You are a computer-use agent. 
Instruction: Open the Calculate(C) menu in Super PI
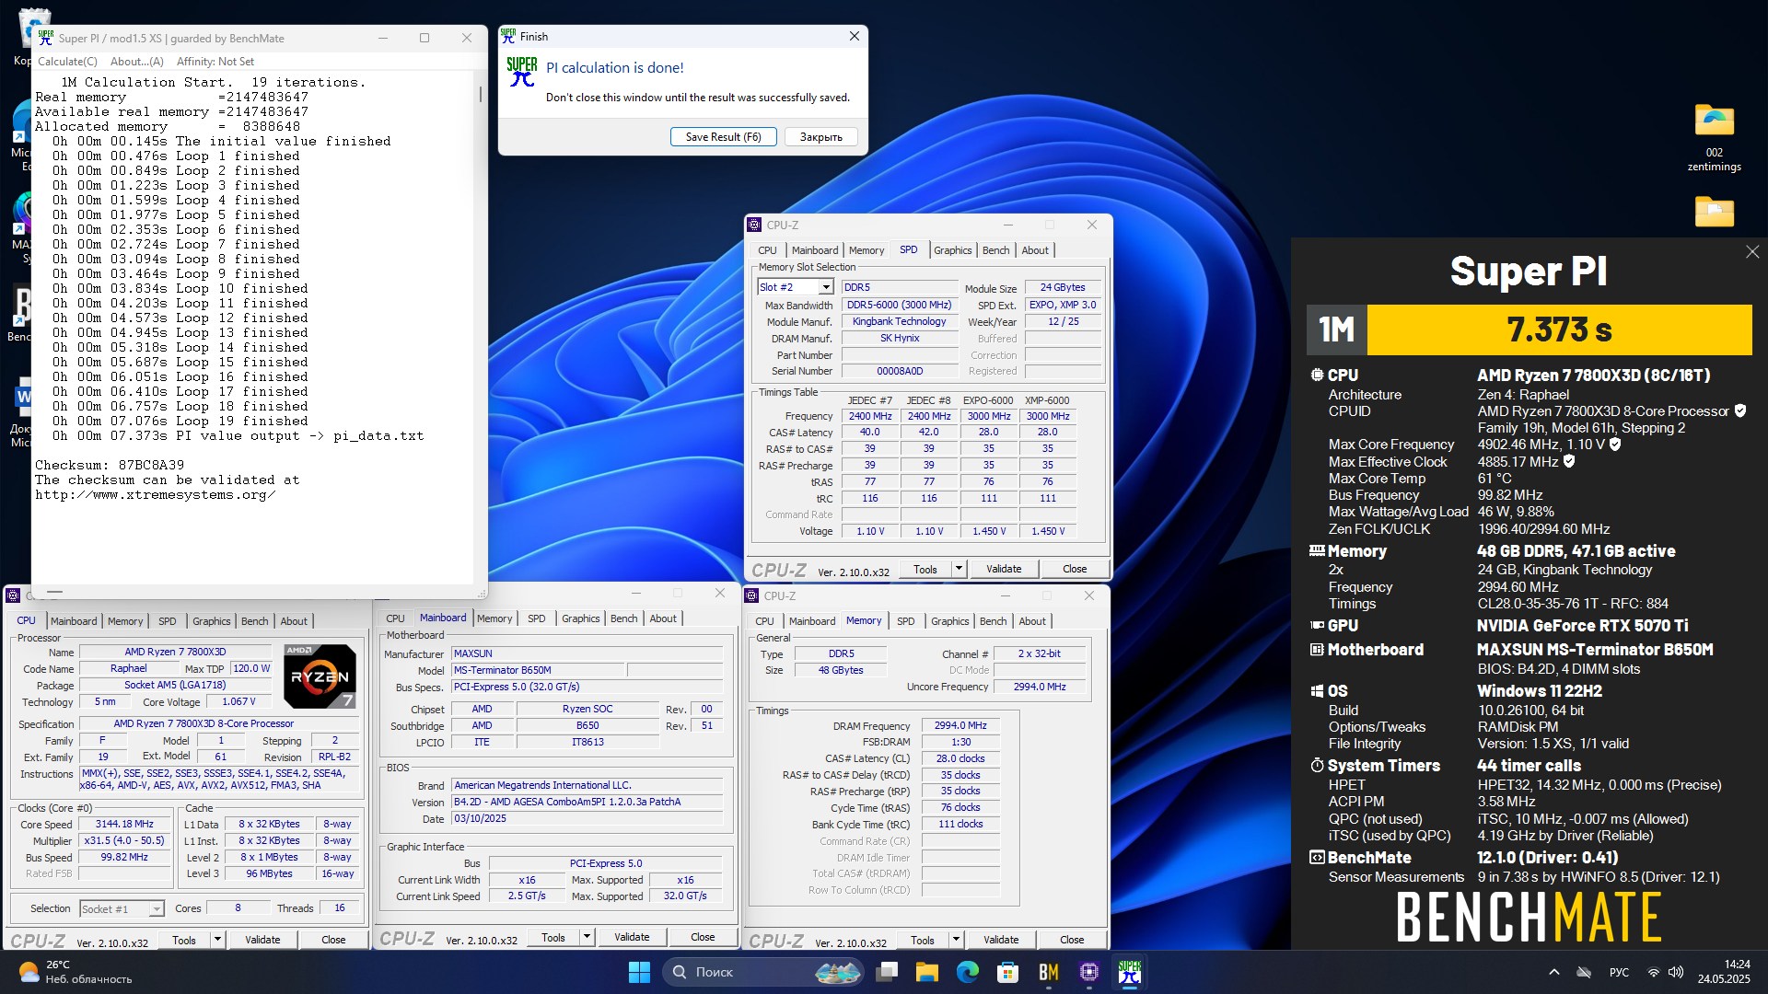pyautogui.click(x=67, y=62)
